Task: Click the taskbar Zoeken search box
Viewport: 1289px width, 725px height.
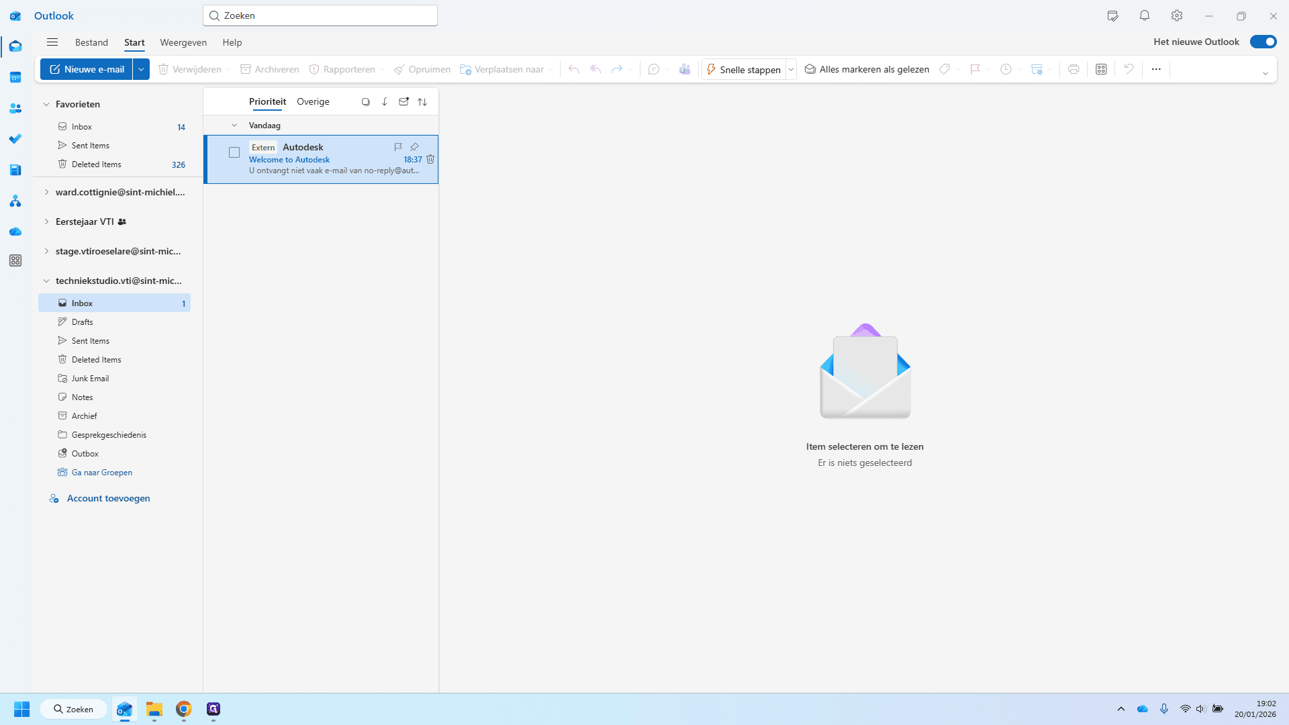Action: pos(73,709)
